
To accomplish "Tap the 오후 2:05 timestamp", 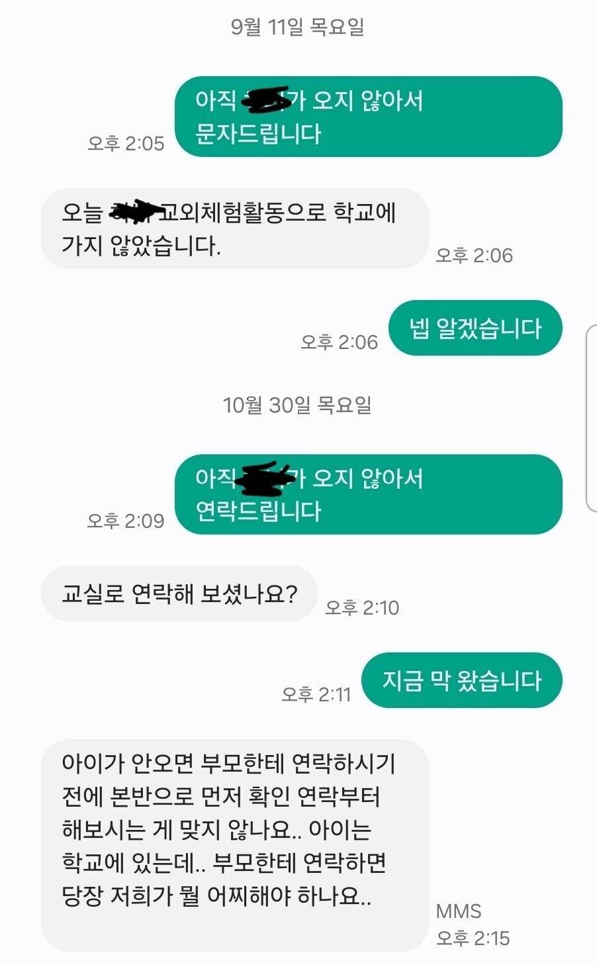I will tap(126, 144).
